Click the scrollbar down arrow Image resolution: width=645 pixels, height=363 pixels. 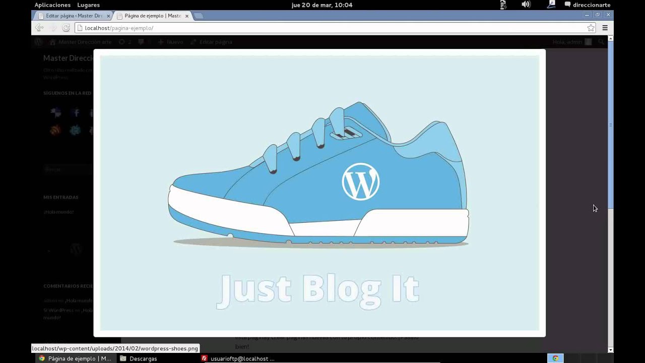click(611, 349)
